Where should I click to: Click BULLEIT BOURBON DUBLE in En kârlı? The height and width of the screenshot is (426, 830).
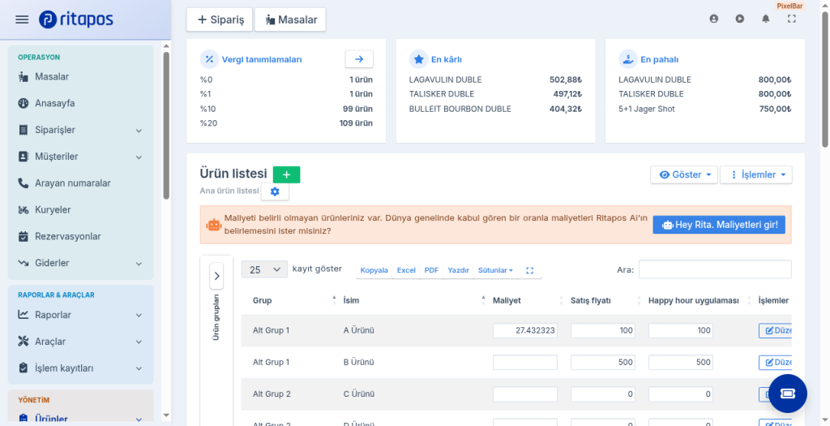coord(460,110)
